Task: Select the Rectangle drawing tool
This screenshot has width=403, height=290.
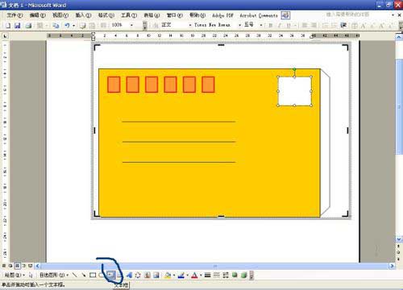Action: click(93, 275)
